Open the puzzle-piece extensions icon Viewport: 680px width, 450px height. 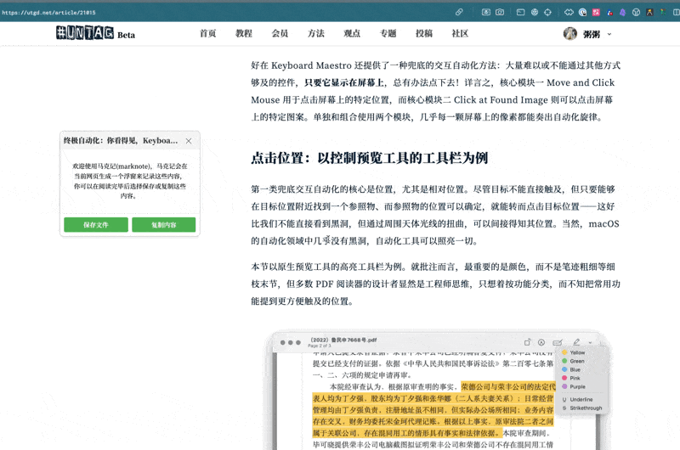(x=569, y=12)
